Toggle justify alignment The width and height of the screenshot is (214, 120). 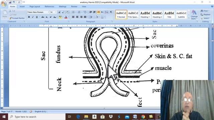coord(85,17)
